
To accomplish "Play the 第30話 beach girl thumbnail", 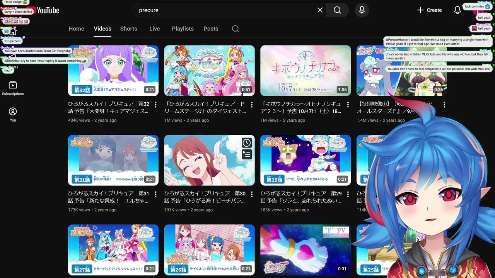I will point(210,160).
